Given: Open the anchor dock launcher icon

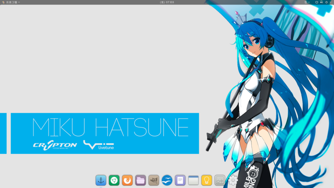Looking at the screenshot, I should (x=101, y=180).
